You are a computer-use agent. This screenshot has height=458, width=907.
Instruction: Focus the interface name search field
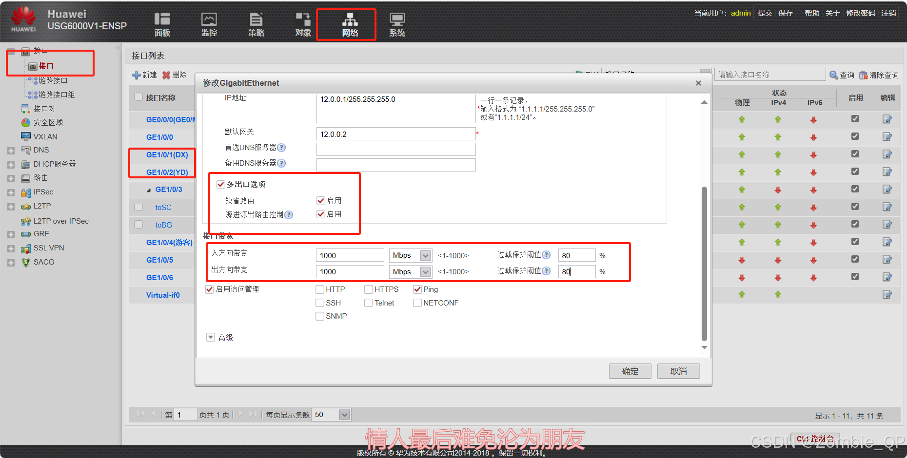[770, 75]
